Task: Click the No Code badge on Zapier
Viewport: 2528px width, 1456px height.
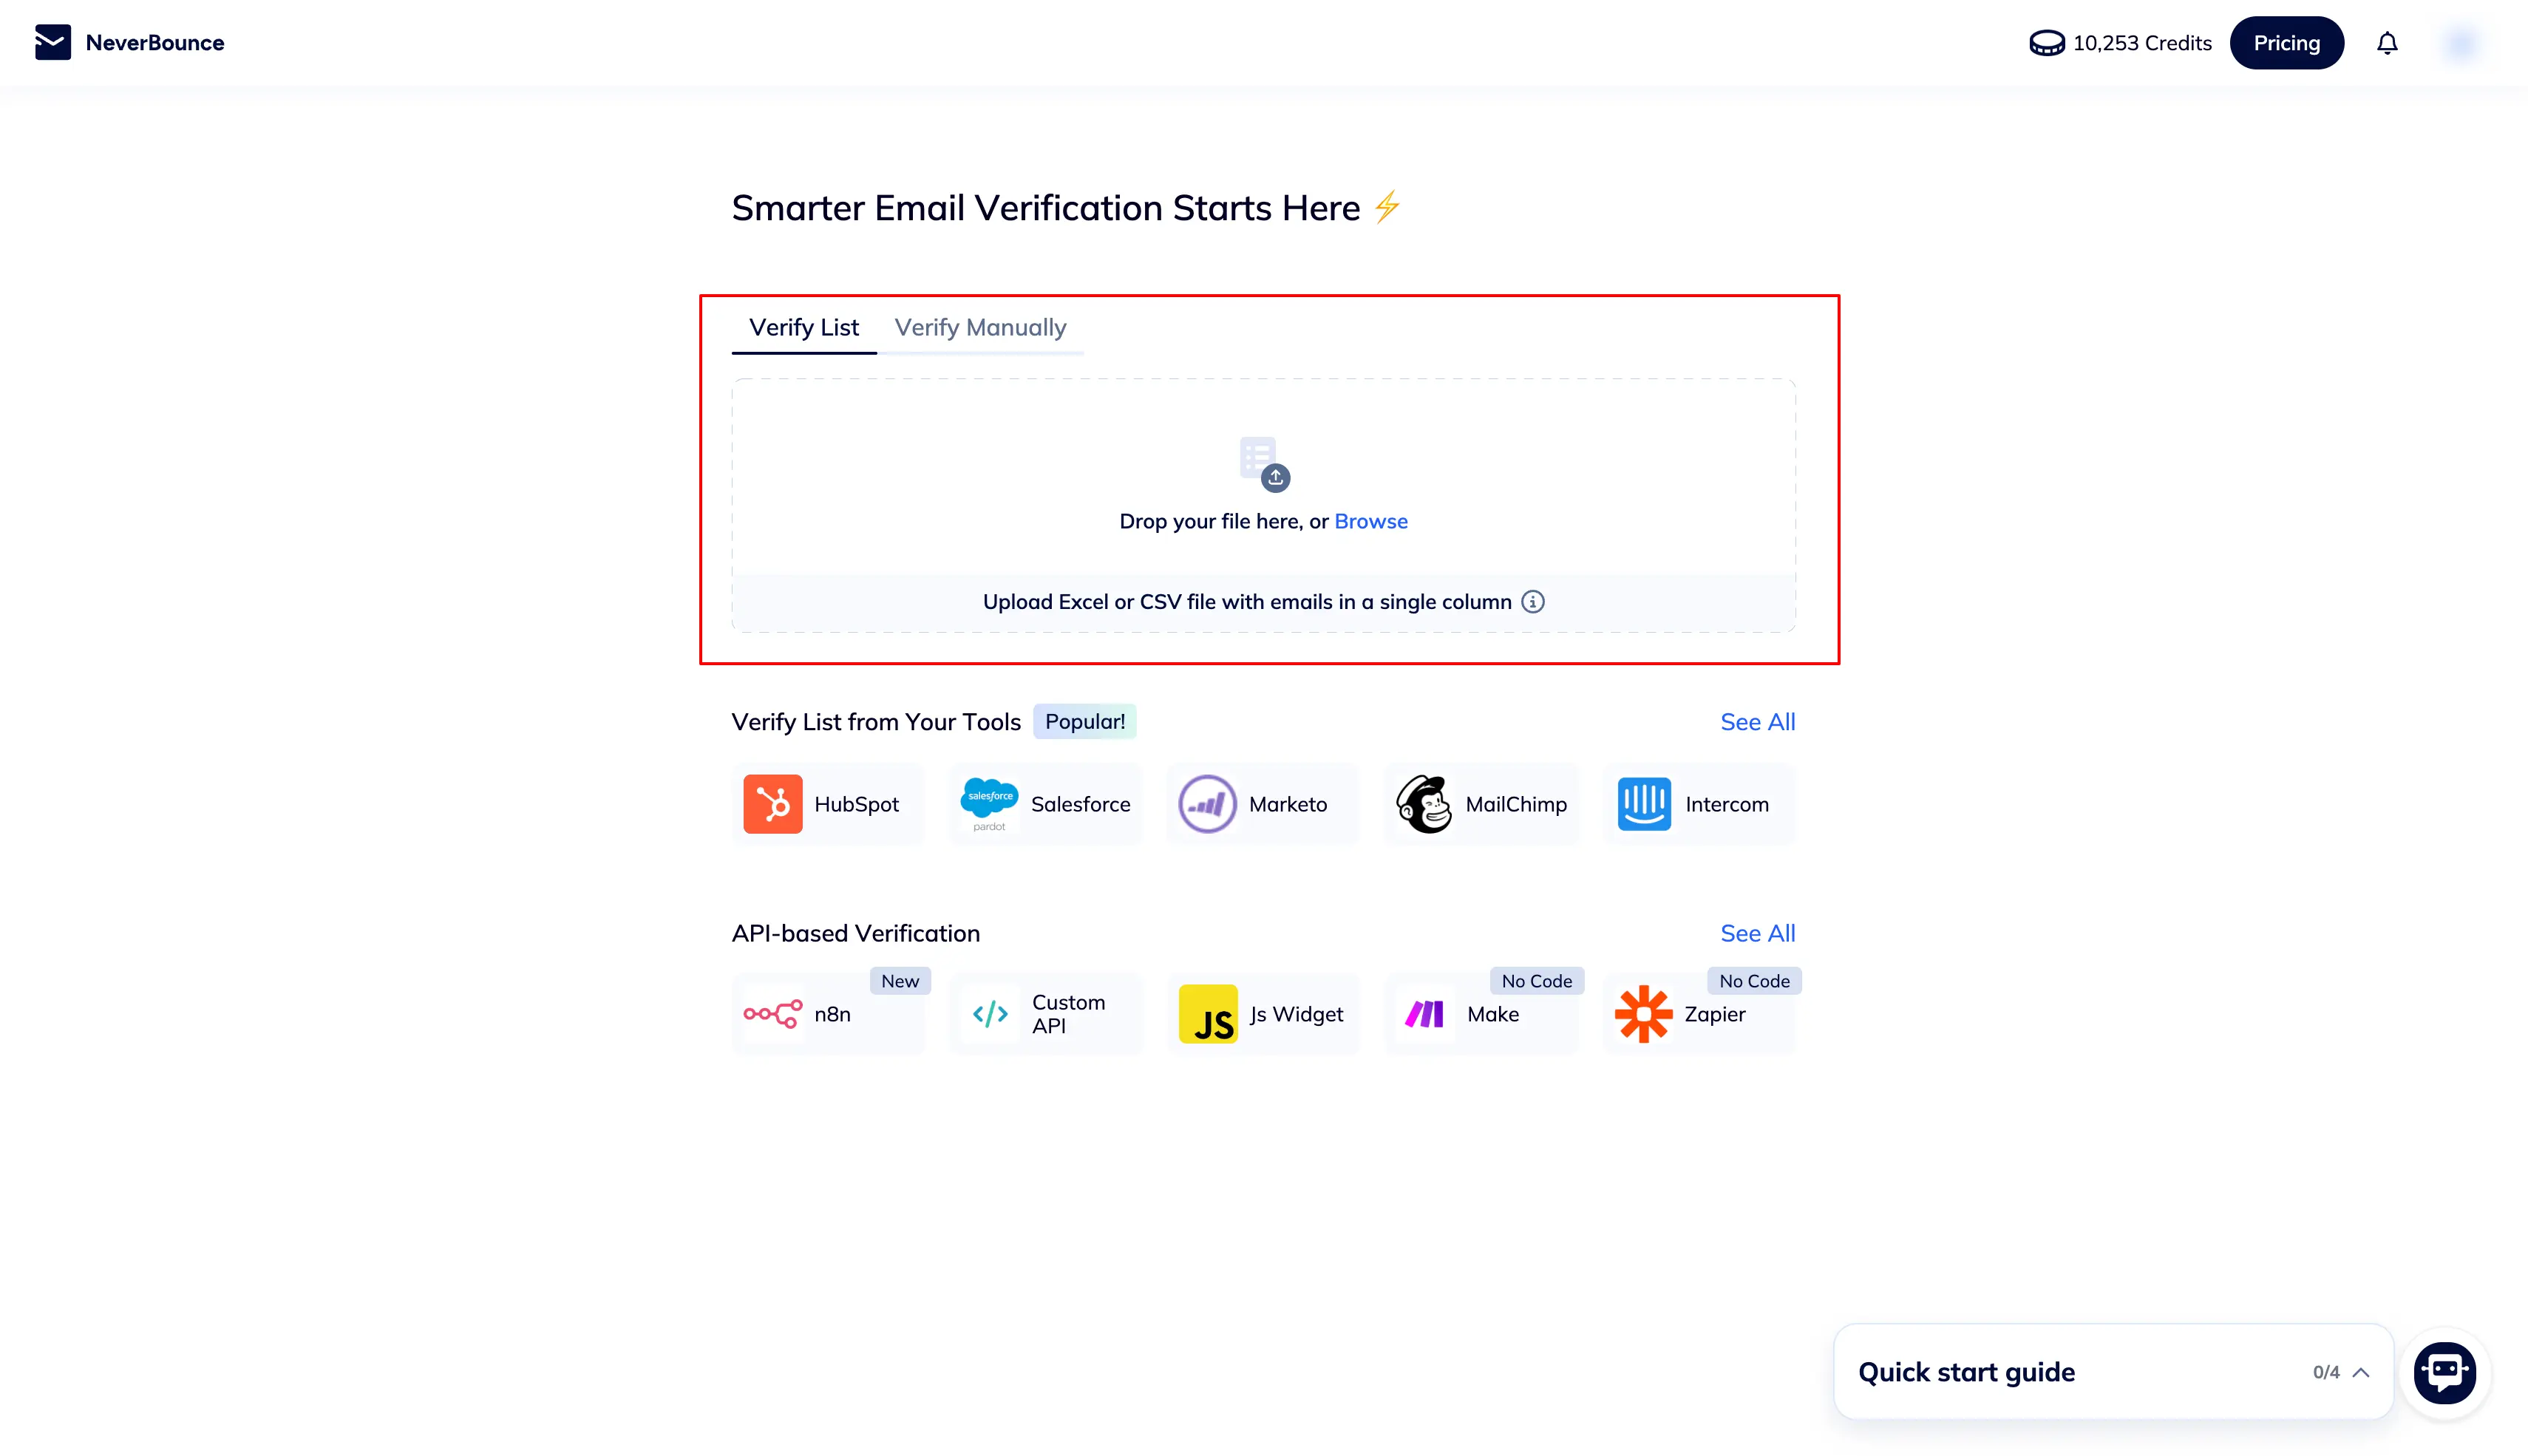Action: click(x=1754, y=981)
